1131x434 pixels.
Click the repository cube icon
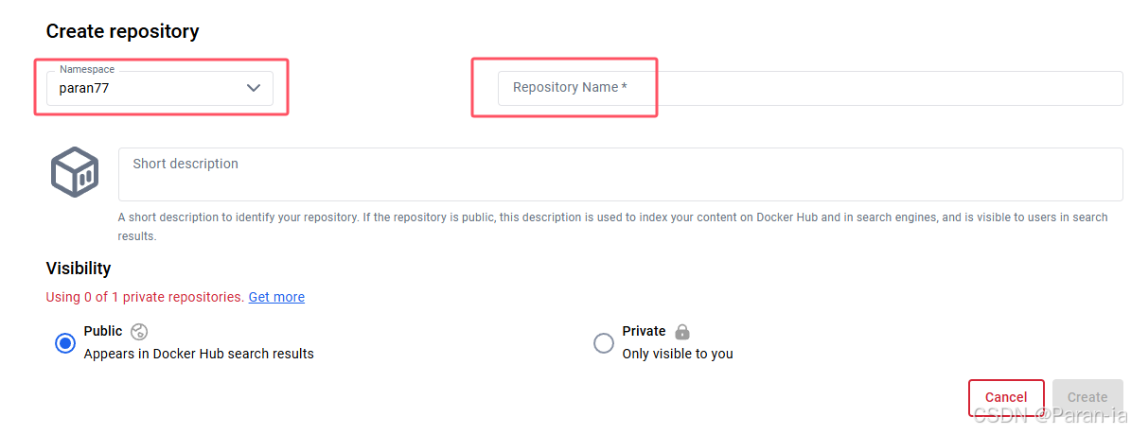click(x=75, y=171)
